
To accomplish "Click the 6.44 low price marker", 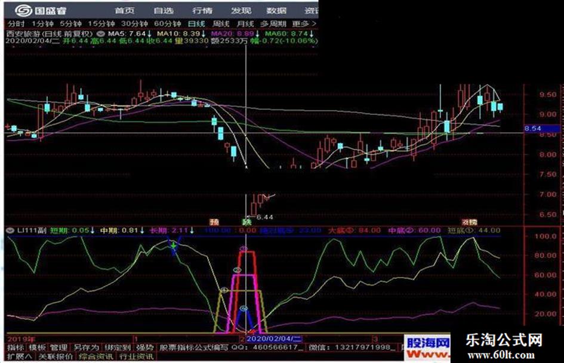I will (265, 217).
